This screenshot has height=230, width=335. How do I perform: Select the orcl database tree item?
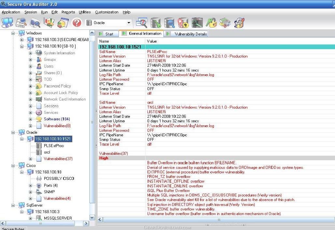pyautogui.click(x=47, y=152)
